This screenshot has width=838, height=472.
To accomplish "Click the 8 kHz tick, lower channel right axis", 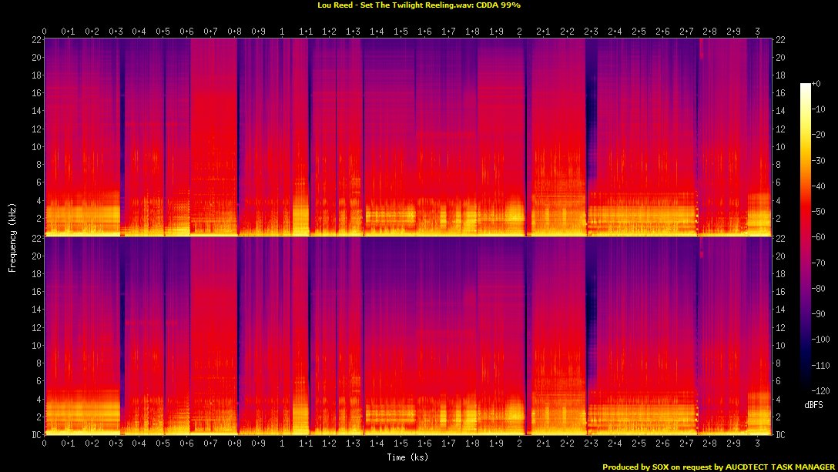I will [778, 363].
